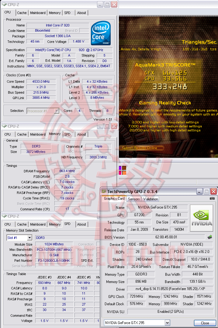Select About tab in bottom CPU-Z window
The image size is (218, 328).
(81, 224)
